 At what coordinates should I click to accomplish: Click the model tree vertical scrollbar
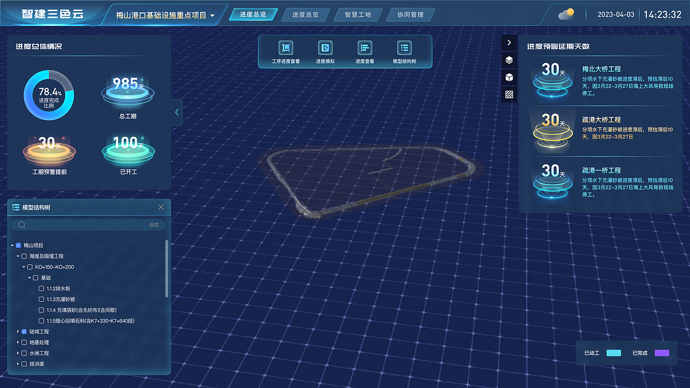167,268
